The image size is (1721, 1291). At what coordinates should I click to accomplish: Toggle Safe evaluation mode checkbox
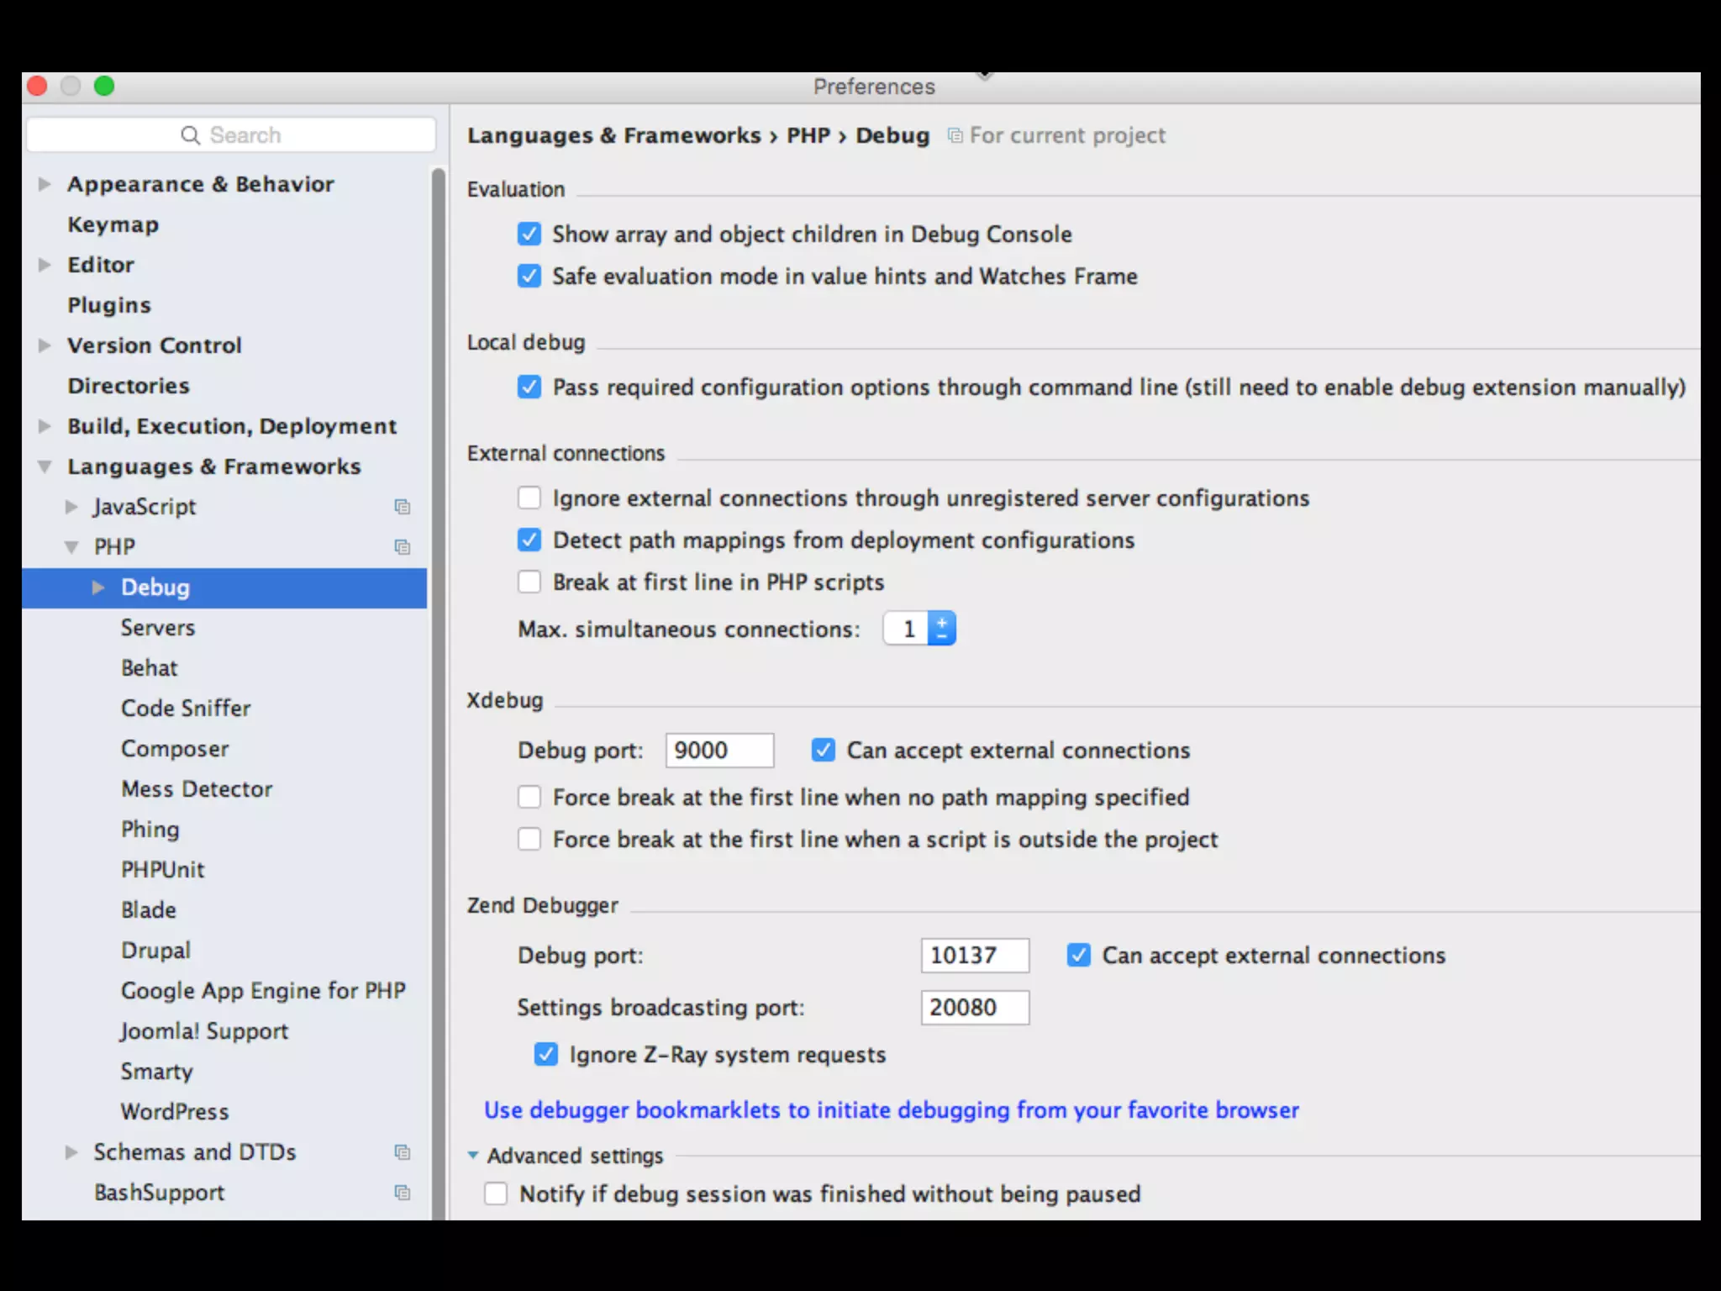529,276
